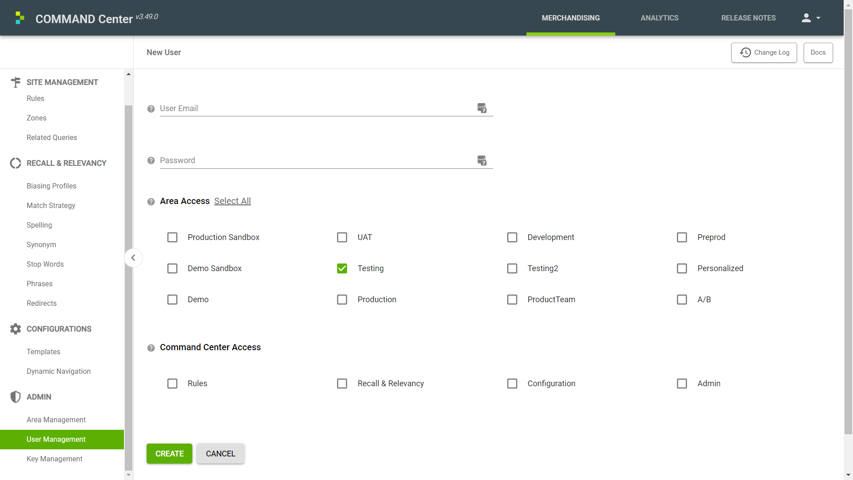Tick the Testing2 checkbox
853x480 pixels.
pos(512,268)
